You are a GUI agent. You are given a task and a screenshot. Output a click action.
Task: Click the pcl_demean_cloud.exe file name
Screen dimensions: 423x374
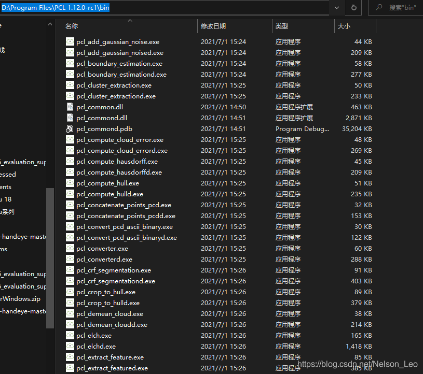point(110,314)
